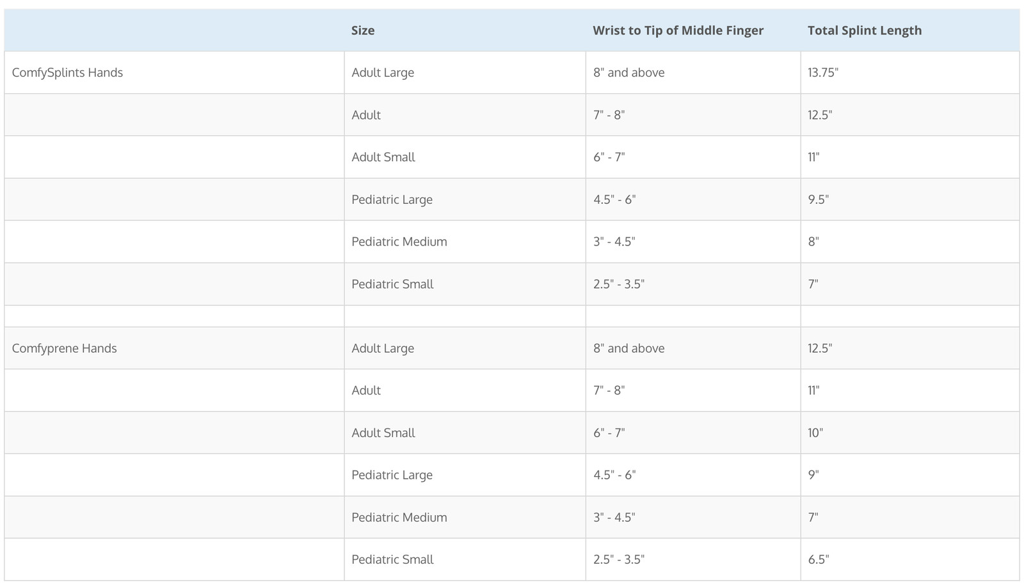Click the 13.75" splint length cell
Screen dimensions: 1024x588
point(909,72)
